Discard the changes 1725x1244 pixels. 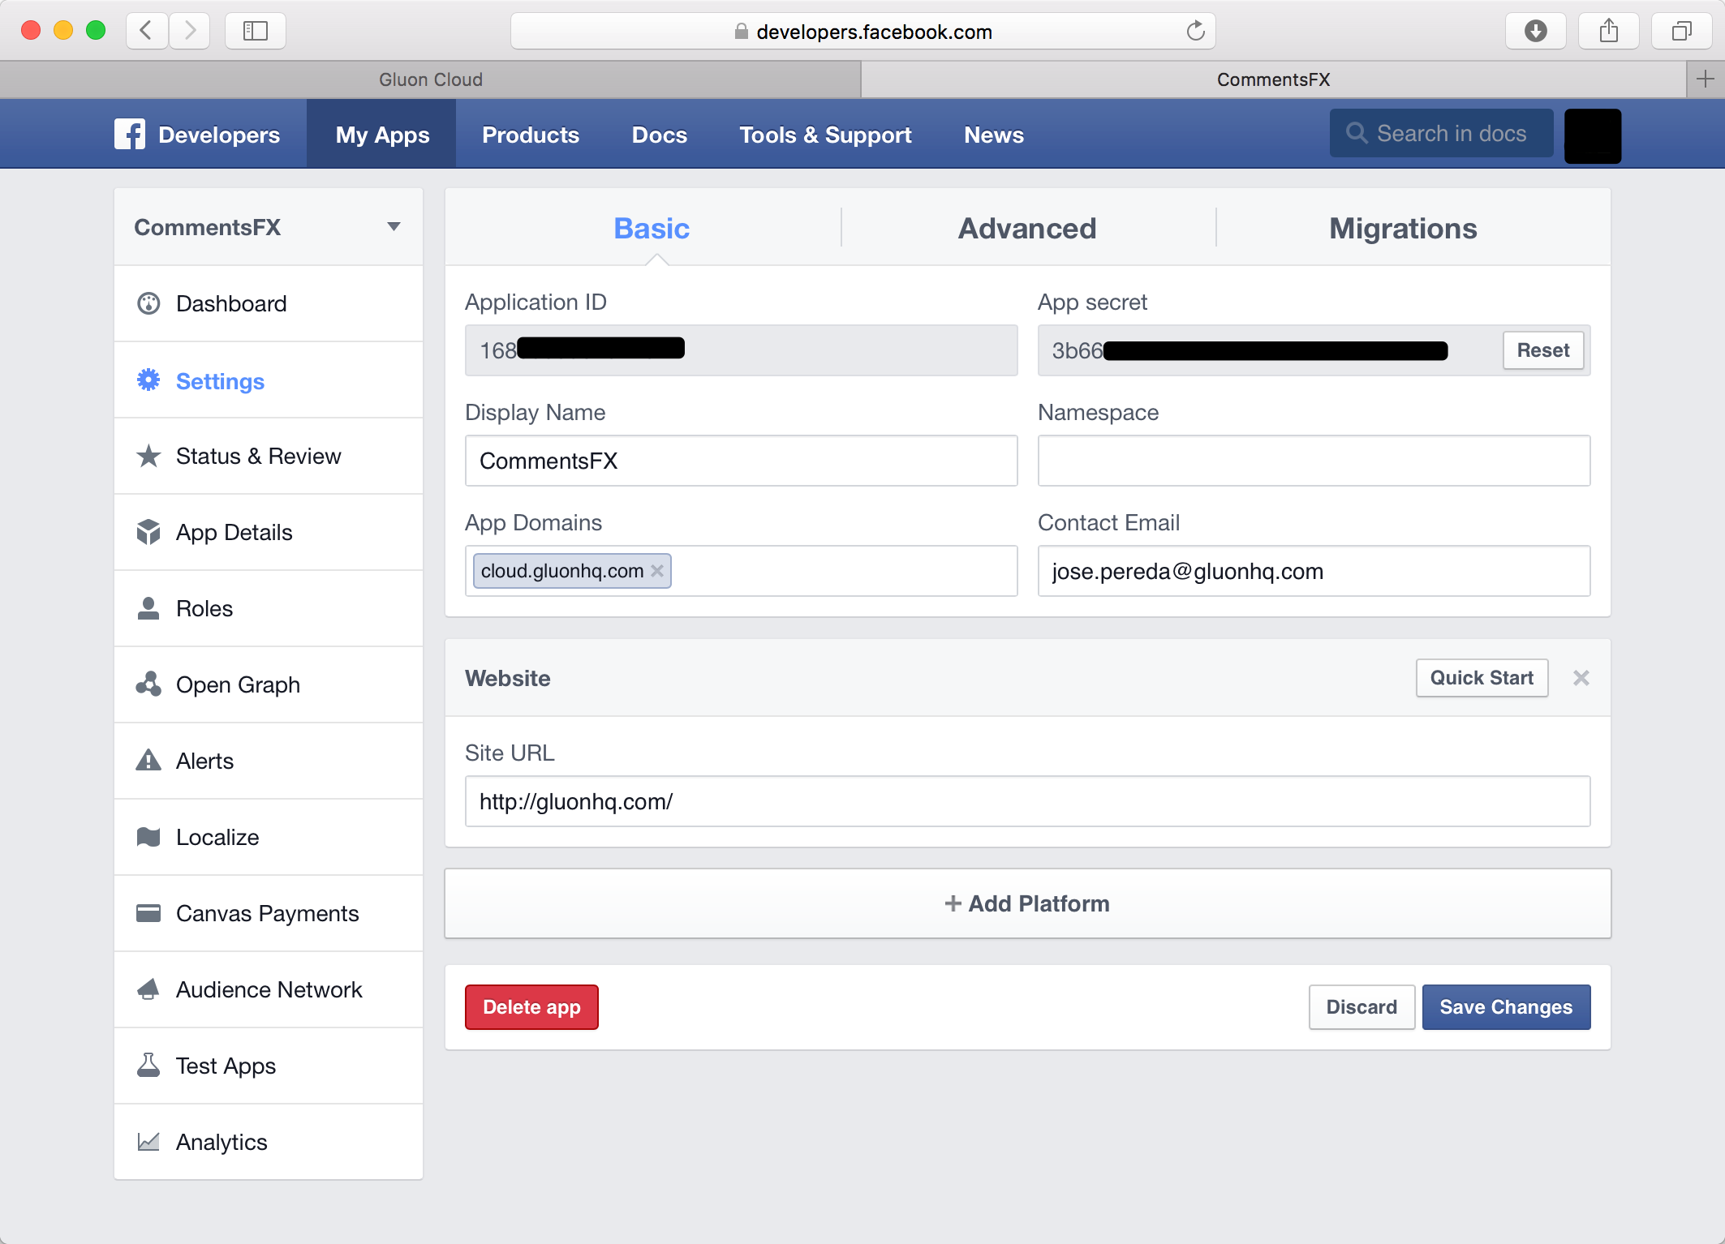click(x=1362, y=1007)
